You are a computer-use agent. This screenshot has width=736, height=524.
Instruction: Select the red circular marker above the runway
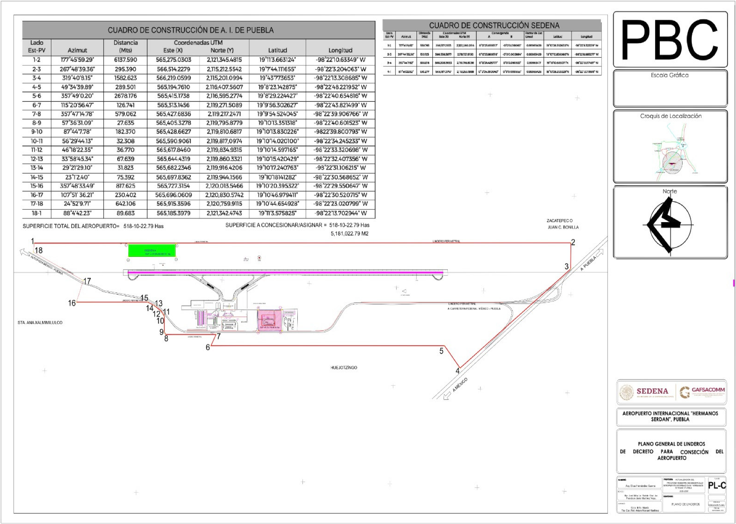[x=259, y=258]
